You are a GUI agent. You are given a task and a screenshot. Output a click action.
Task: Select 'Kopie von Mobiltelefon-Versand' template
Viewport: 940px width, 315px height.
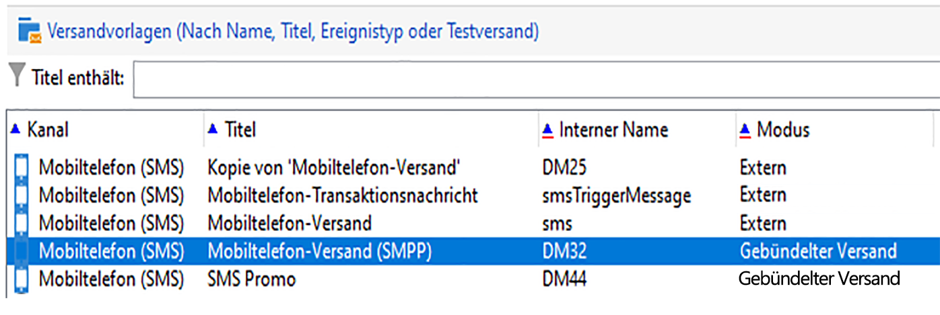point(334,167)
